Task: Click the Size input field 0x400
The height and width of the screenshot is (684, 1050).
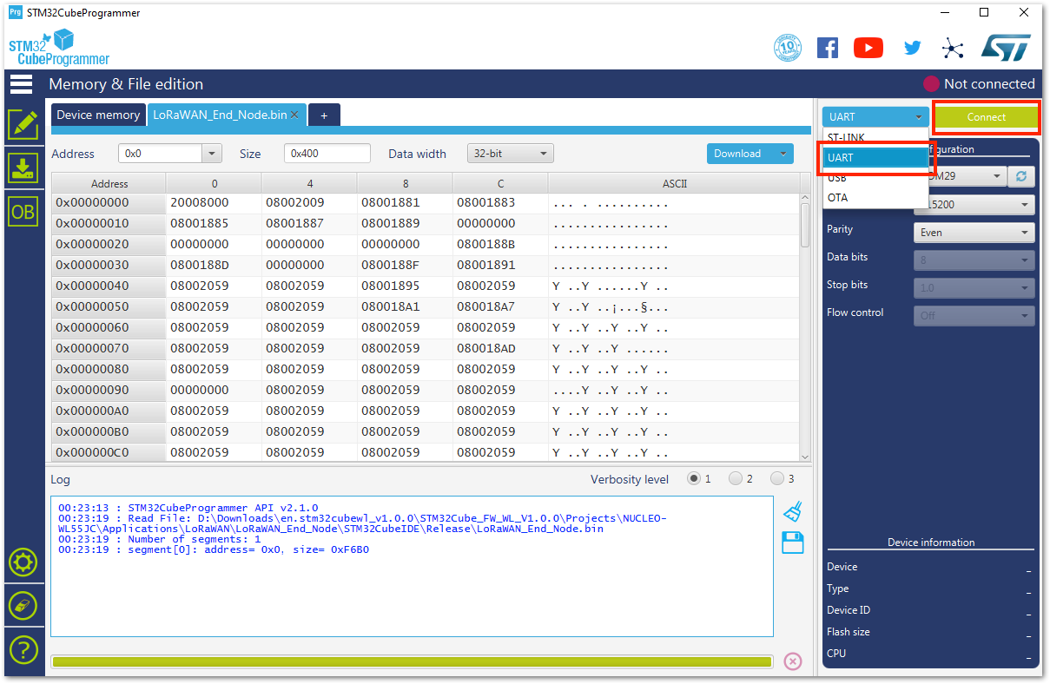Action: click(x=327, y=154)
